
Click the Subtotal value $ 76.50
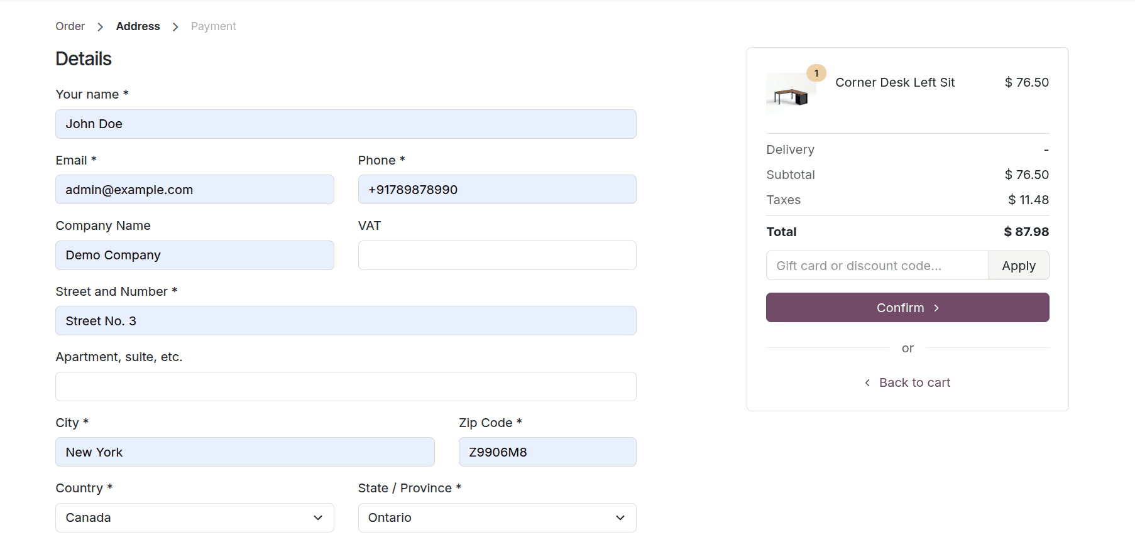pos(1027,175)
